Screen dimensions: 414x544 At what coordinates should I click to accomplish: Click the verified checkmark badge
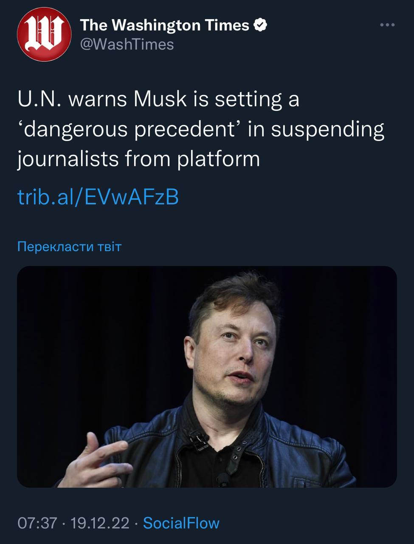tap(260, 25)
